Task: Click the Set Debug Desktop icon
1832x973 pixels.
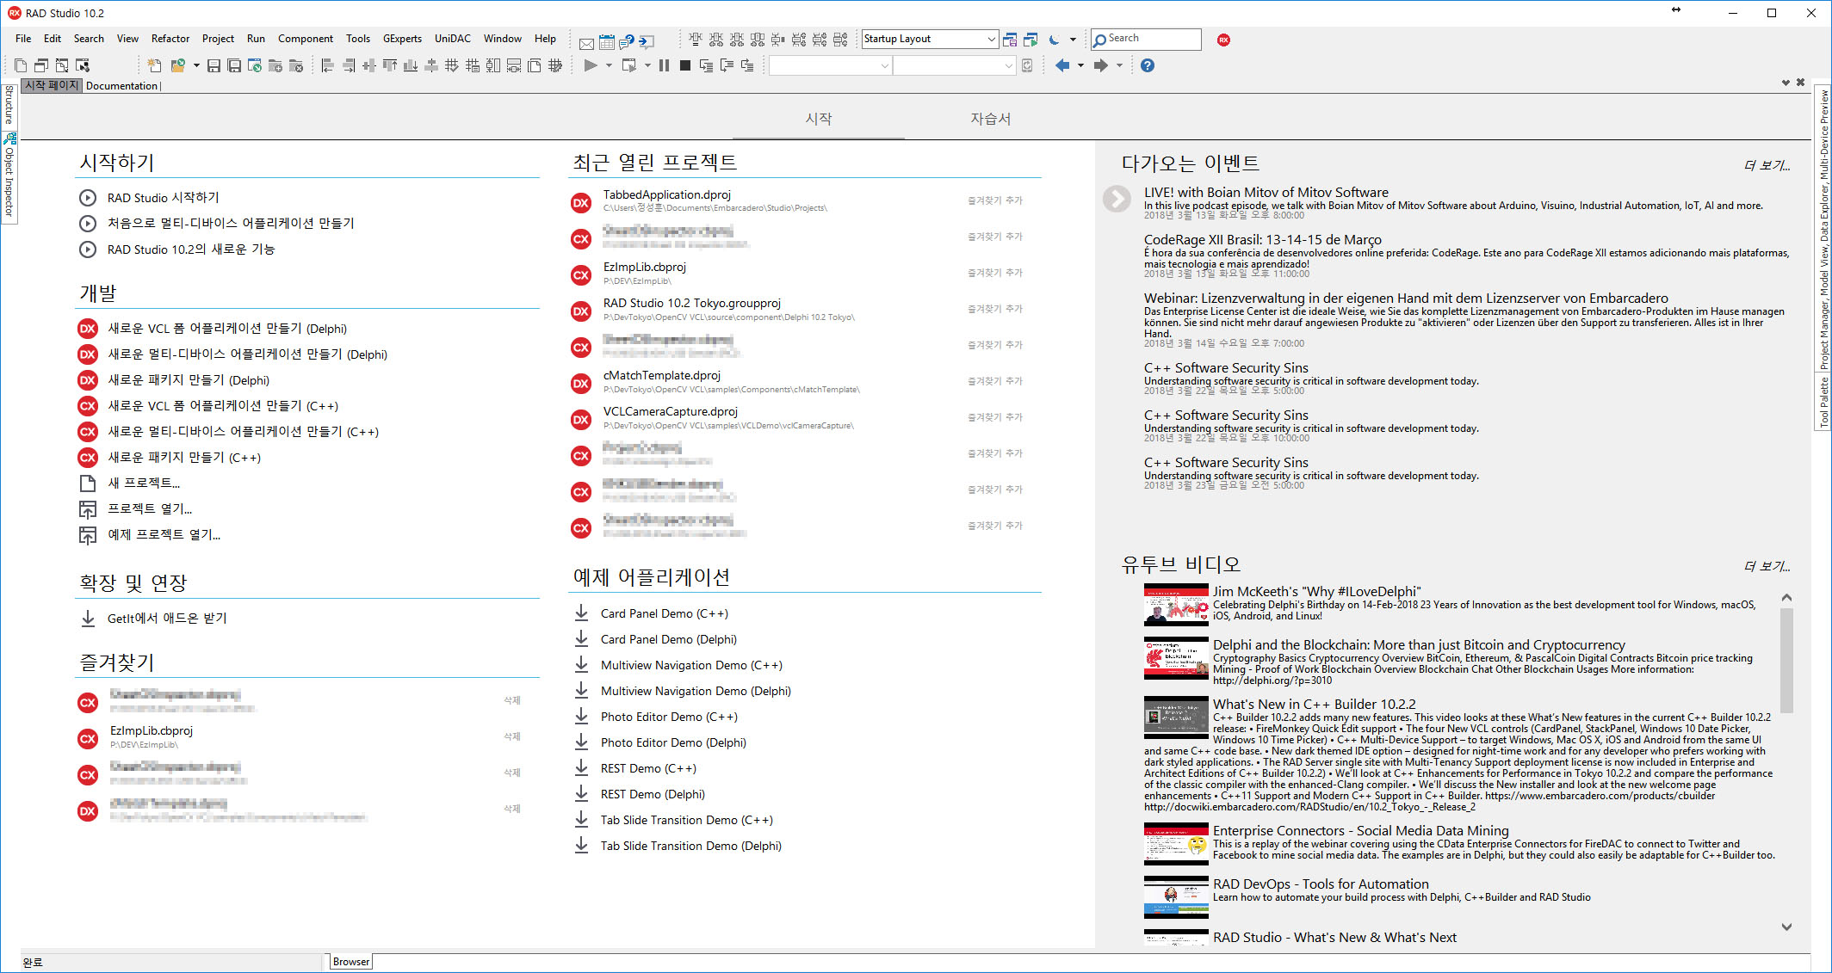Action: pos(1030,40)
